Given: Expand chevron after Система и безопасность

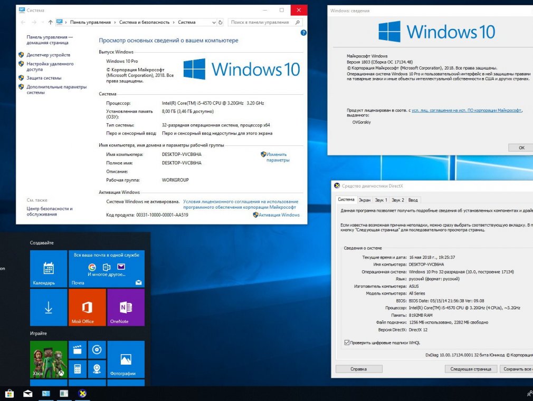Looking at the screenshot, I should coord(174,23).
